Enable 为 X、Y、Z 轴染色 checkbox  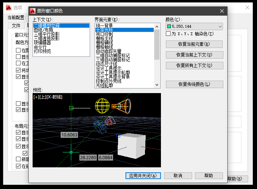click(168, 34)
